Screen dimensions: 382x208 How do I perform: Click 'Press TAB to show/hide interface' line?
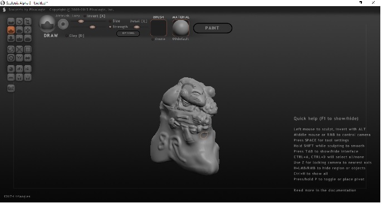326,151
